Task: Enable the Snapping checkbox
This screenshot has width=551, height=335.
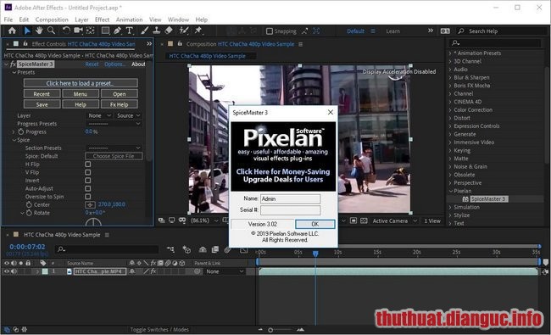Action: pos(270,31)
